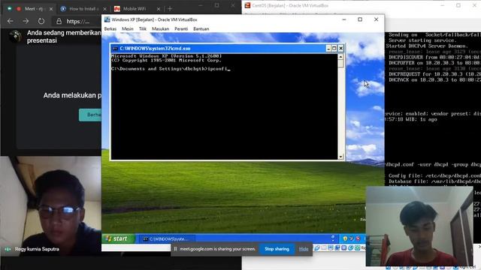This screenshot has width=481, height=270.
Task: Click inside the command prompt console
Action: (x=224, y=106)
